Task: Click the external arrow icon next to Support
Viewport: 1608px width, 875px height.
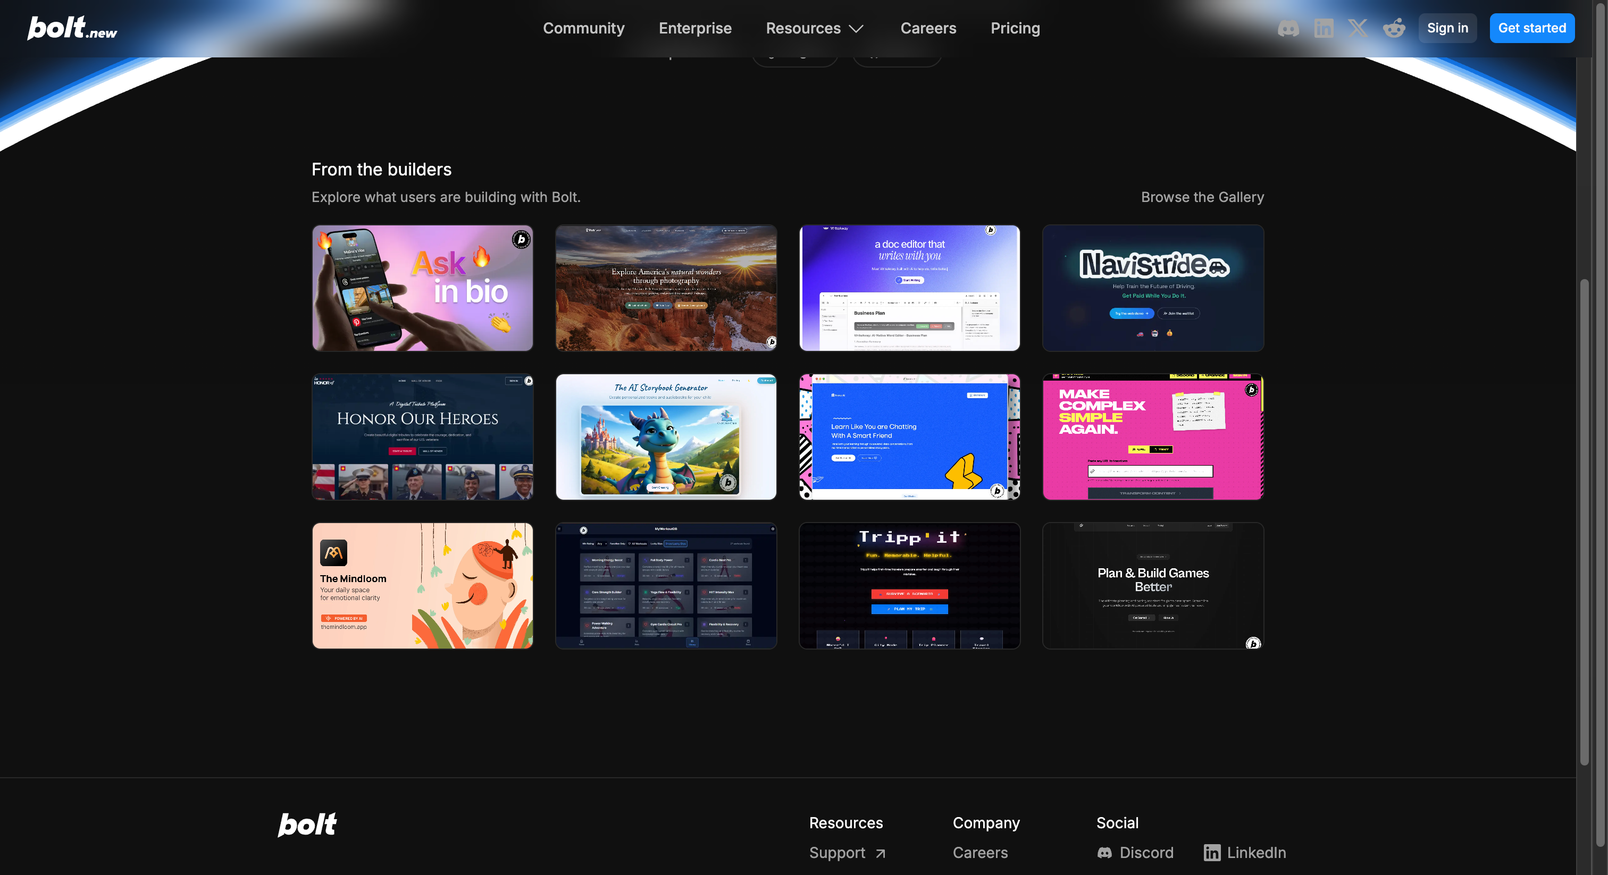Action: [880, 853]
